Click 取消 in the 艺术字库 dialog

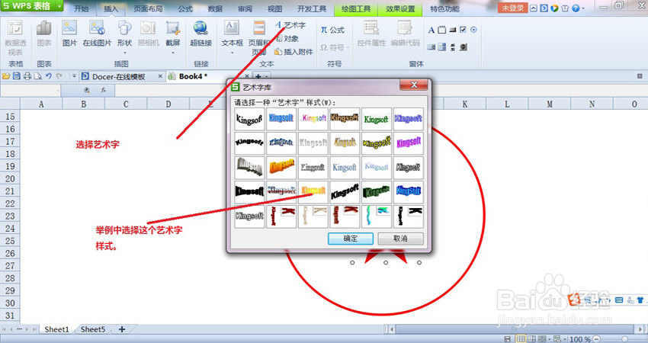pos(400,239)
